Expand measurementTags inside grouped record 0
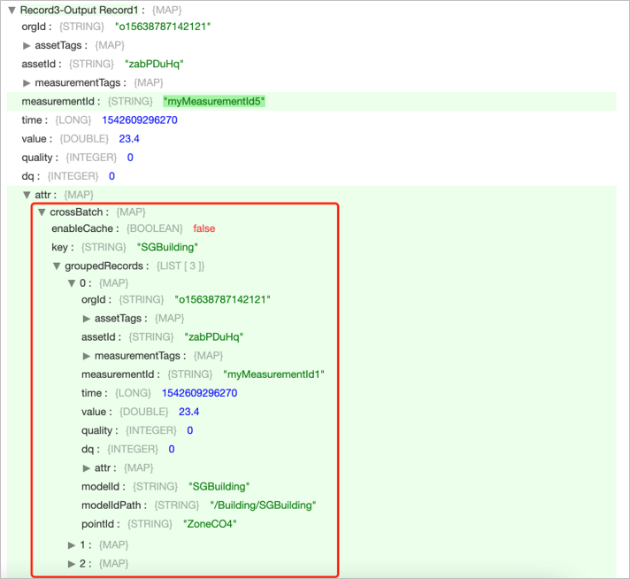The height and width of the screenshot is (579, 630). tap(87, 356)
